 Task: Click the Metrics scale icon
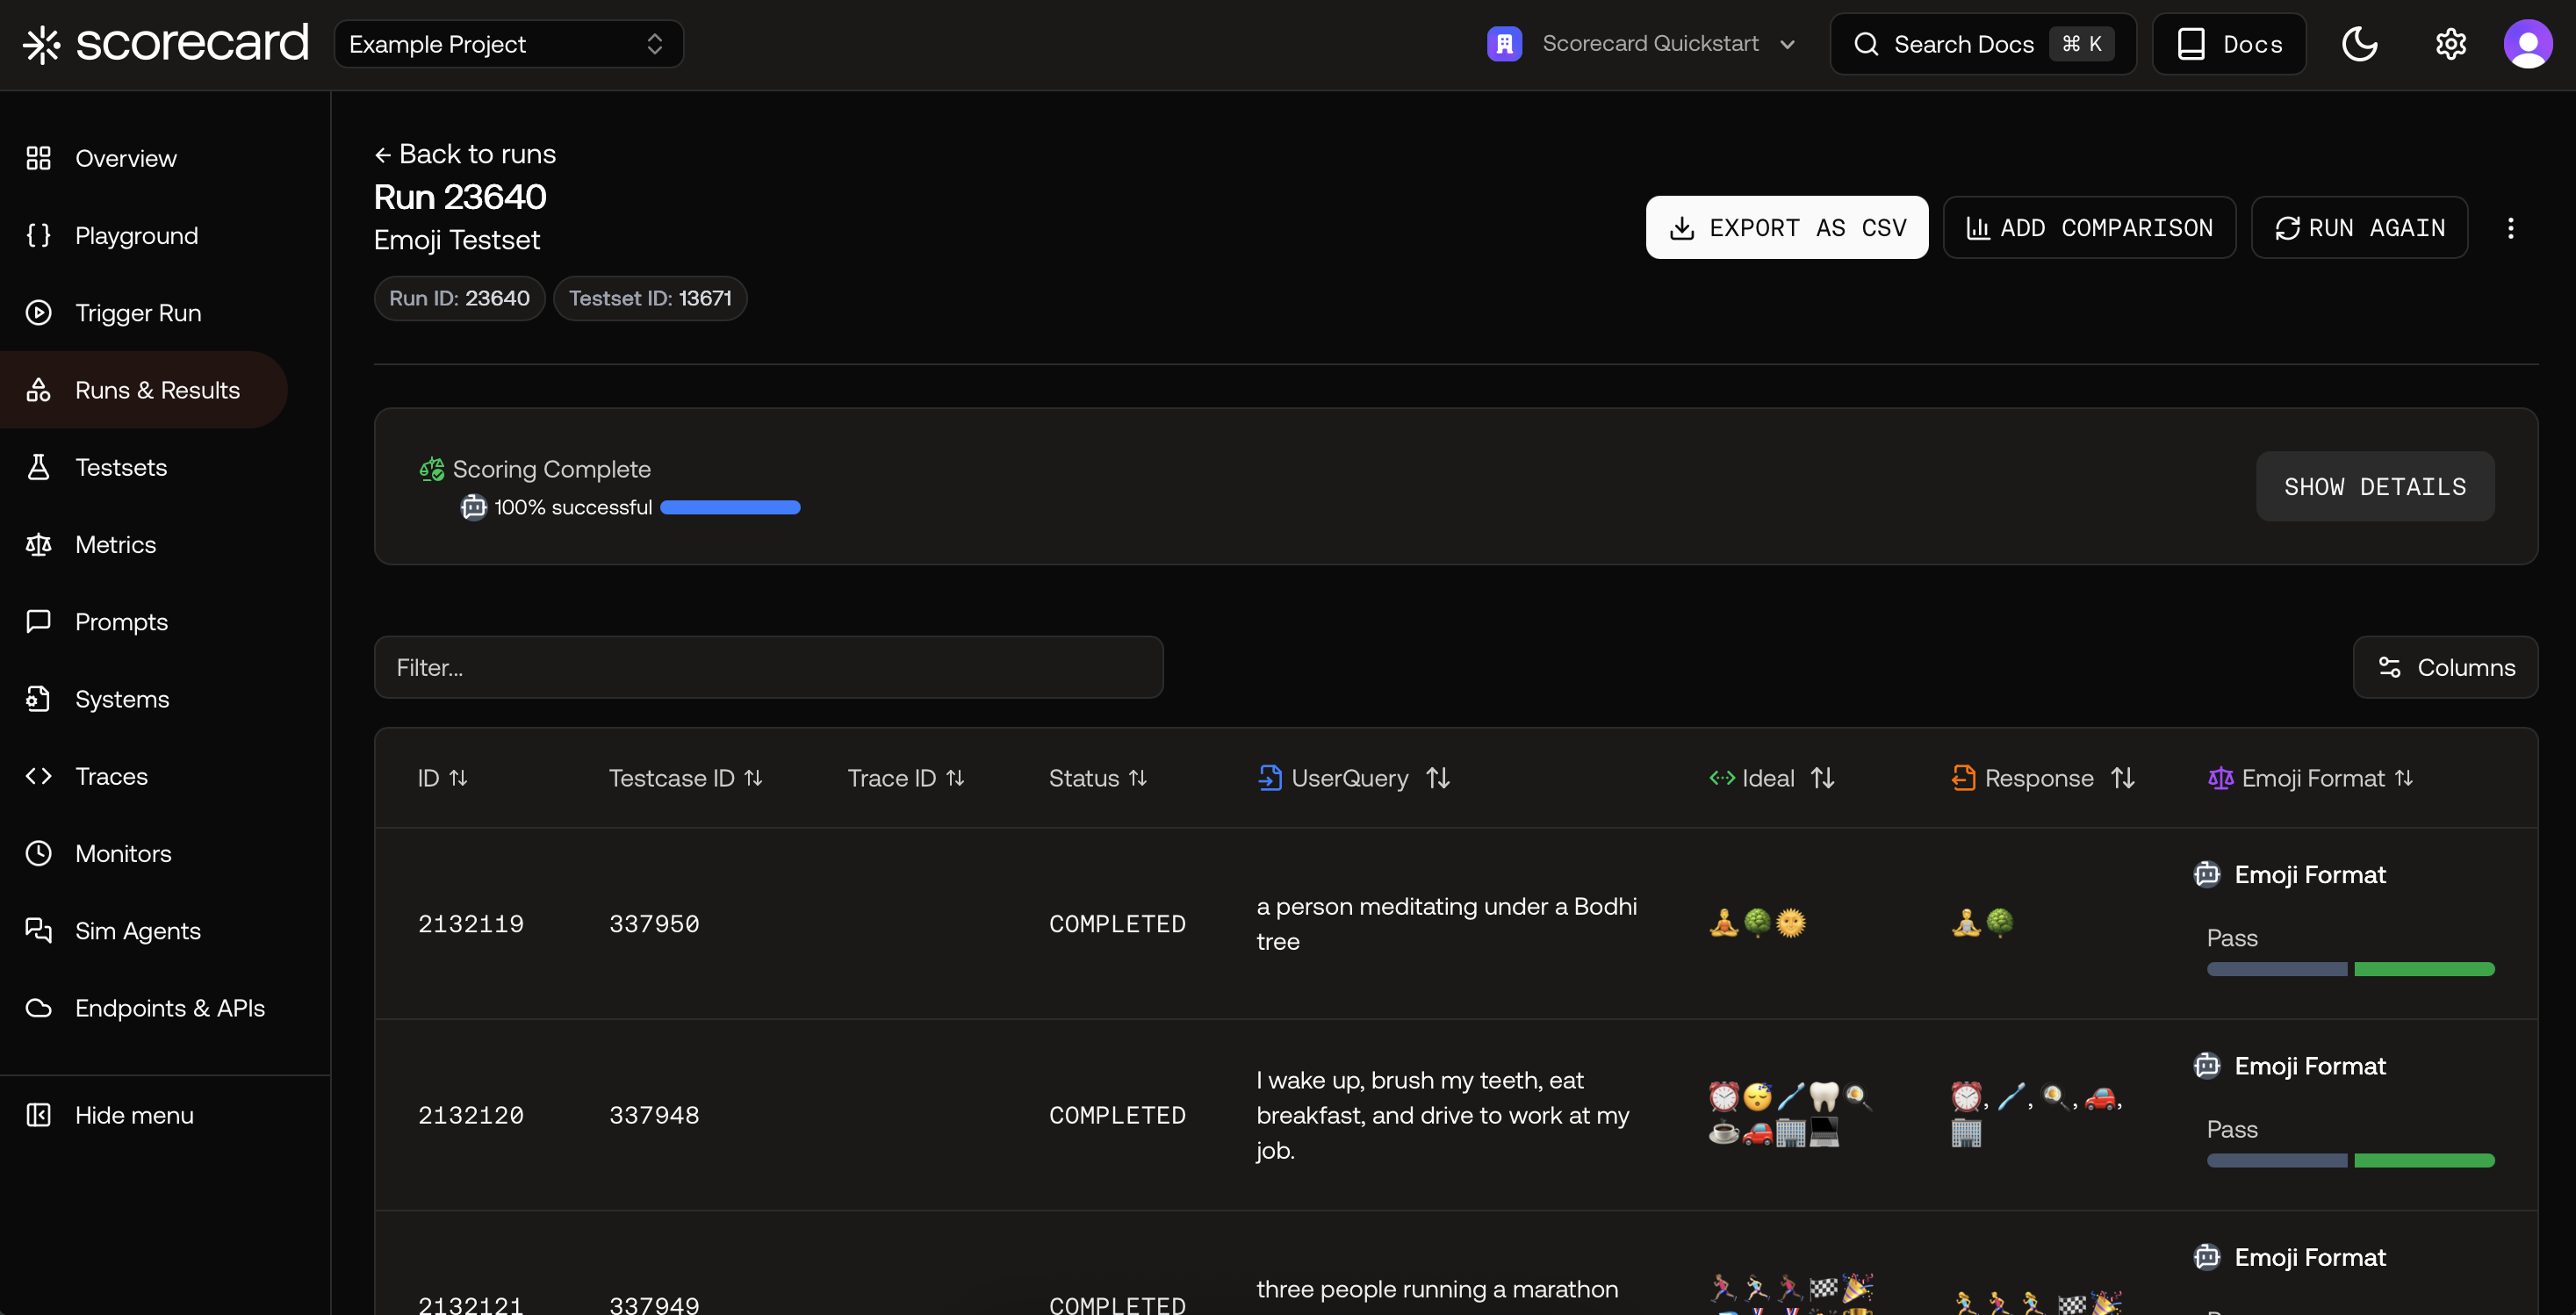38,544
